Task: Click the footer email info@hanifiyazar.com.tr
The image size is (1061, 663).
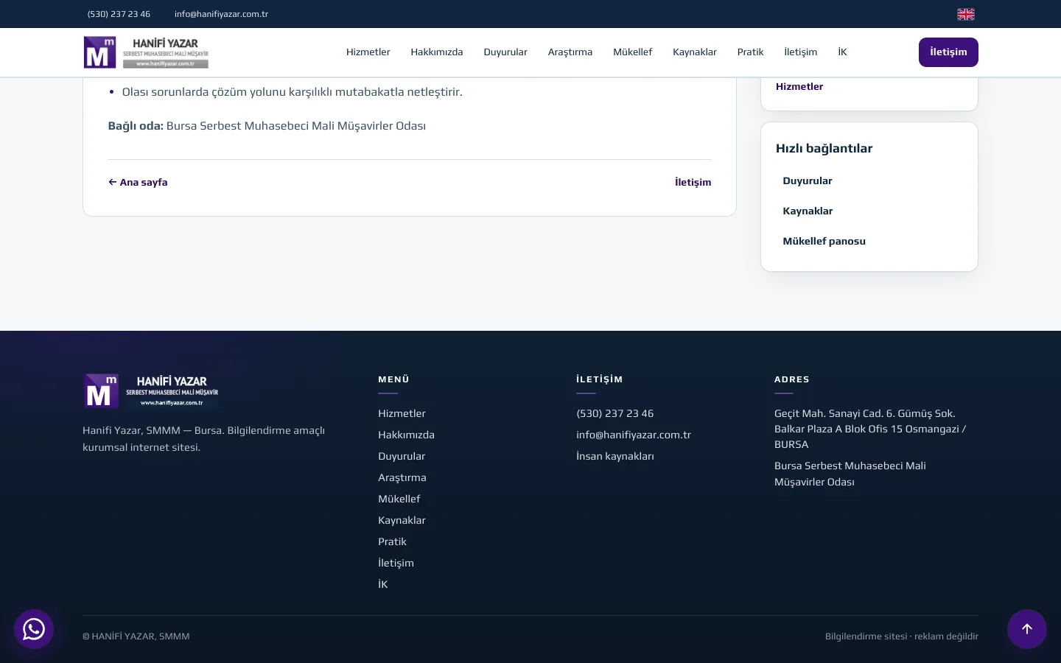Action: coord(634,435)
